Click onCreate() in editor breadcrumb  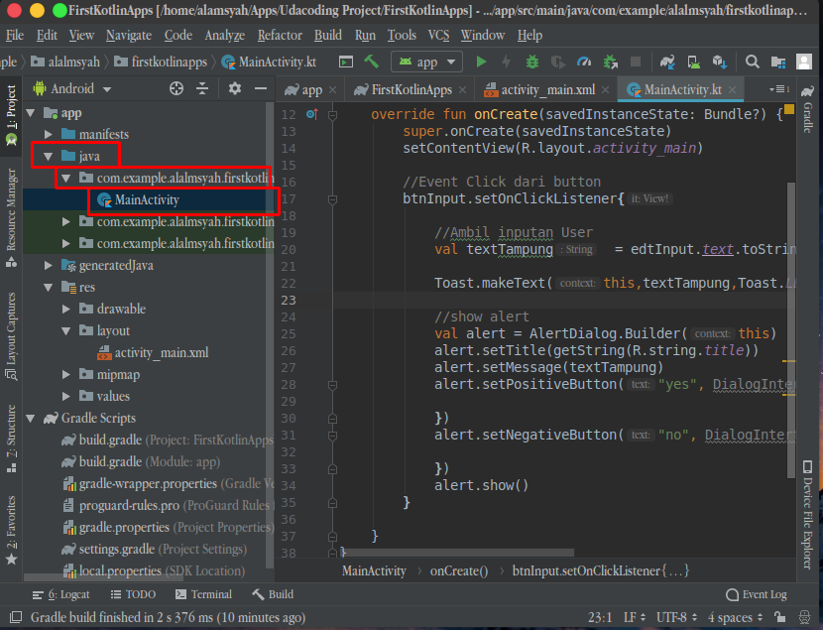click(x=459, y=570)
